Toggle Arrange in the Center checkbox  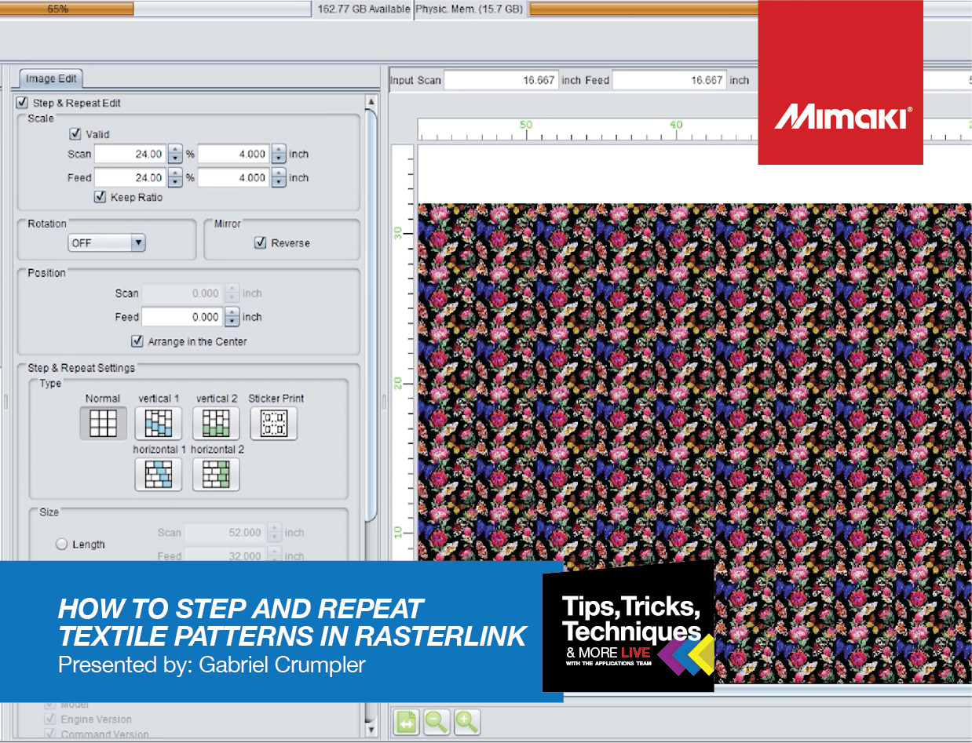(x=137, y=341)
